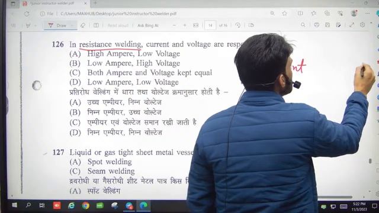Click the horizontal scrollbar of PDF

pos(335,197)
